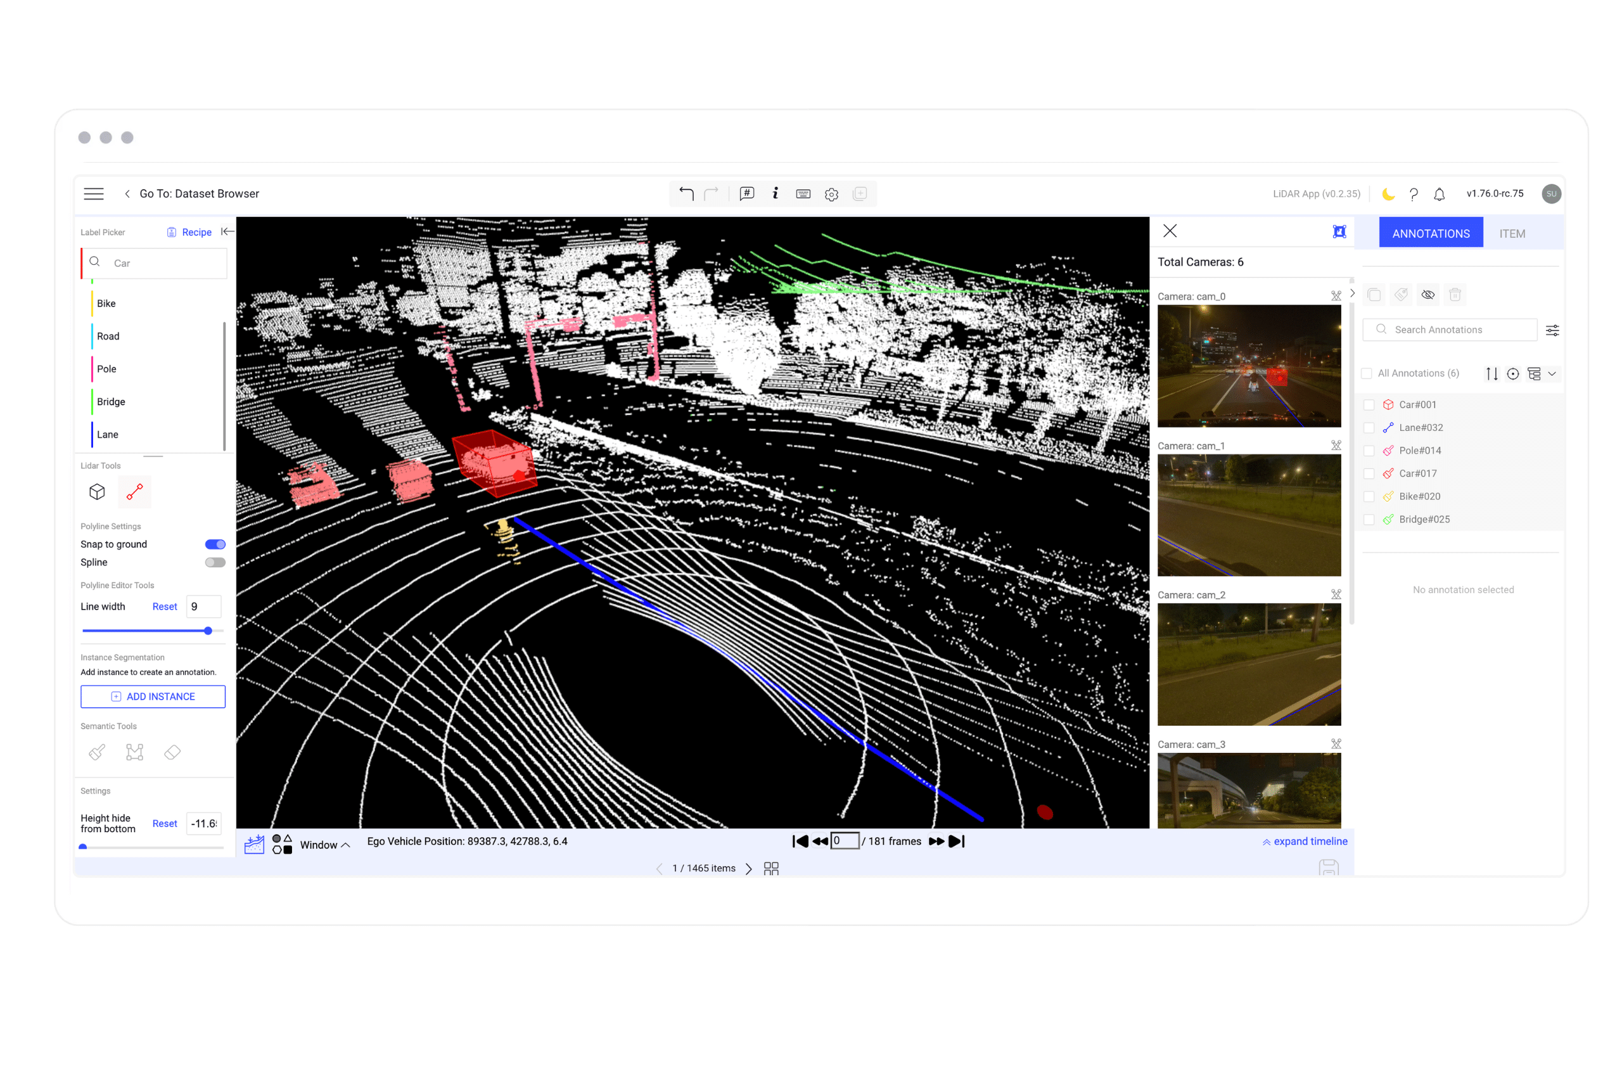Select the semantic paint brush tool

97,752
